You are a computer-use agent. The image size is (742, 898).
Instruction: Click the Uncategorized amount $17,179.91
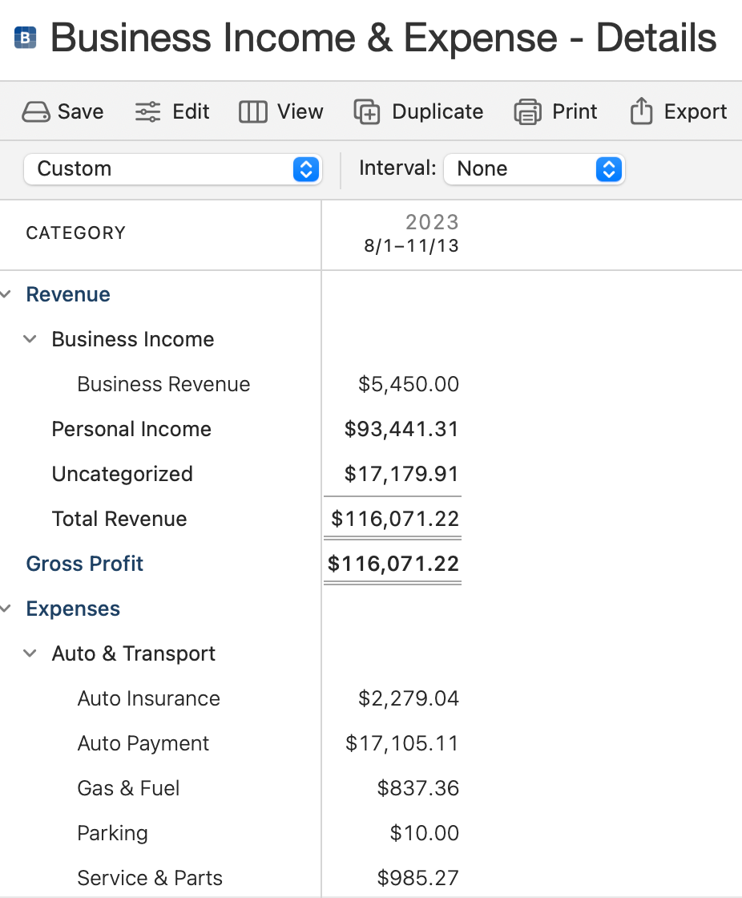[401, 474]
